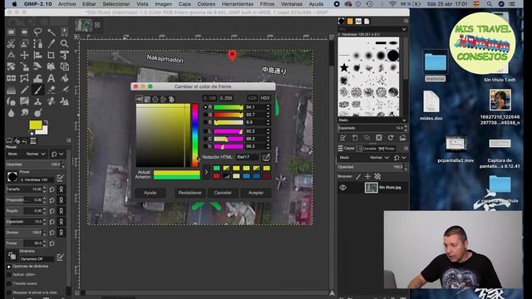The width and height of the screenshot is (532, 299).
Task: Click the refresh brushes icon
Action: (x=391, y=138)
